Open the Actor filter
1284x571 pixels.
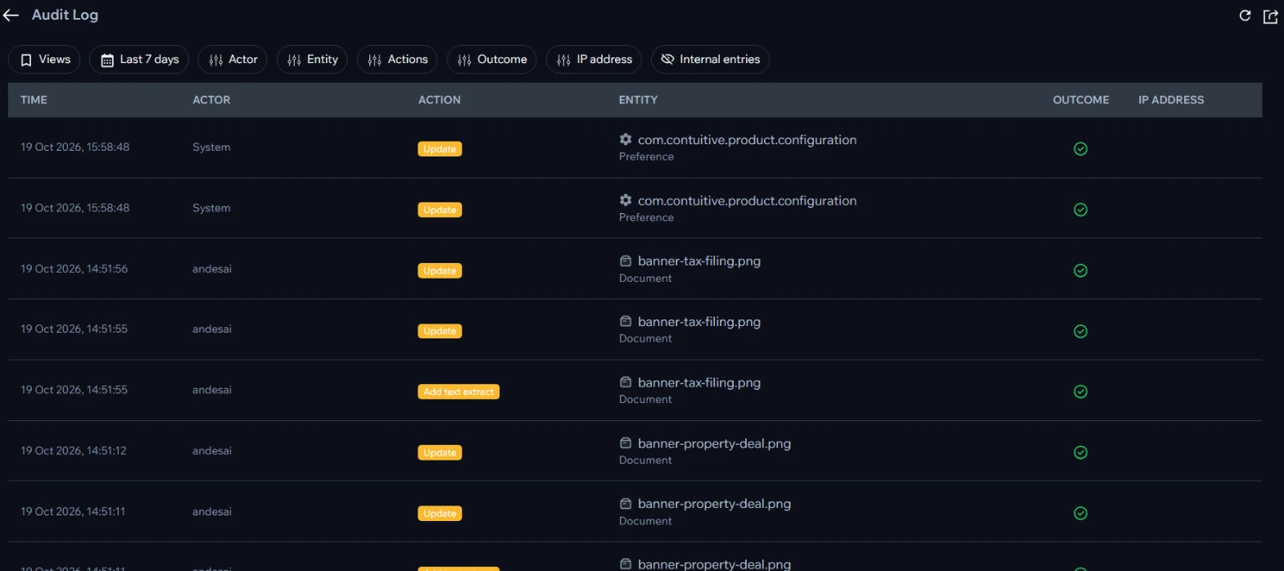point(233,60)
